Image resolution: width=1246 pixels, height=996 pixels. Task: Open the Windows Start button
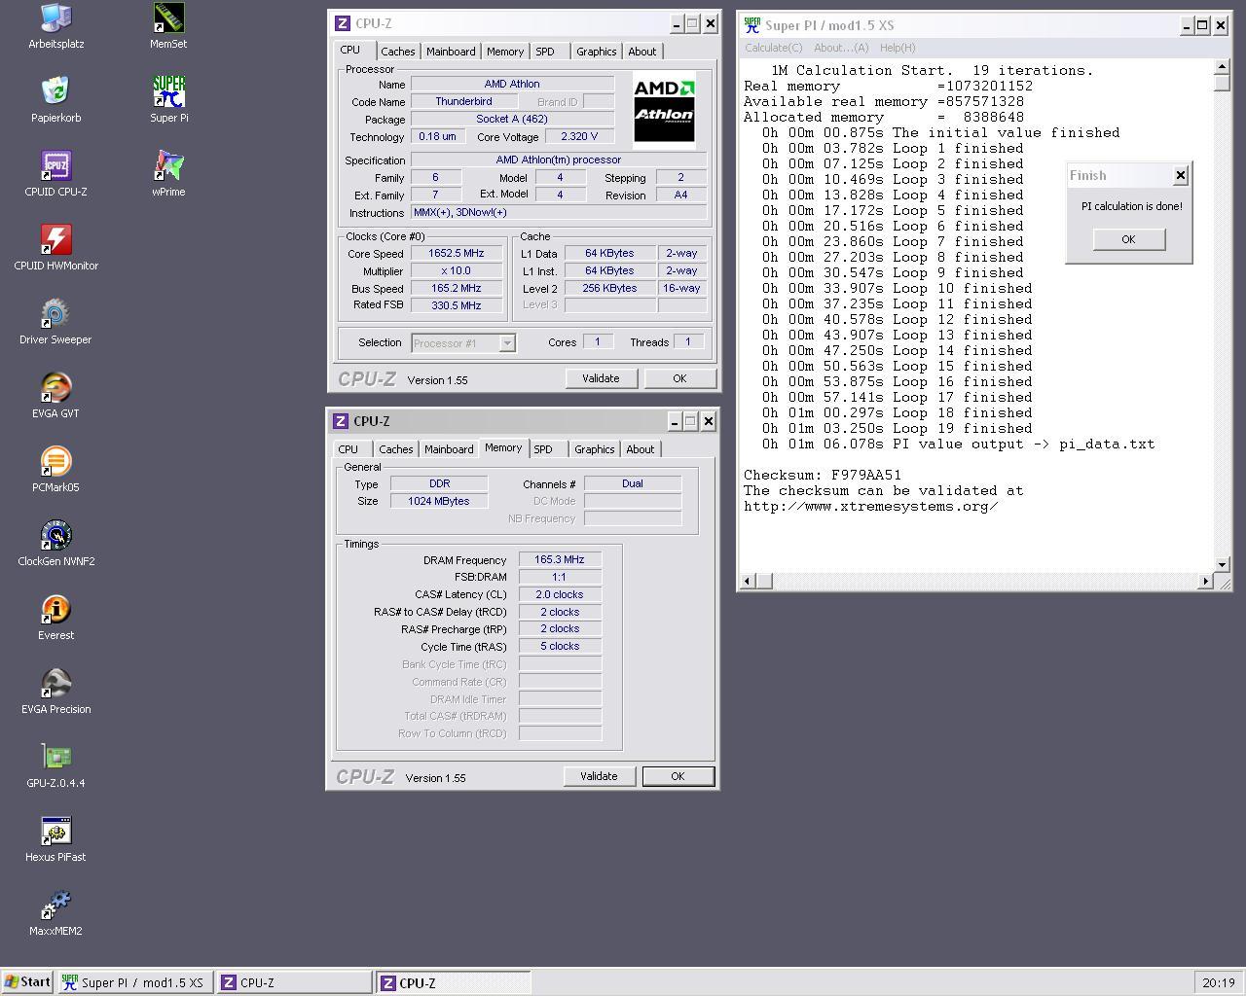[27, 982]
